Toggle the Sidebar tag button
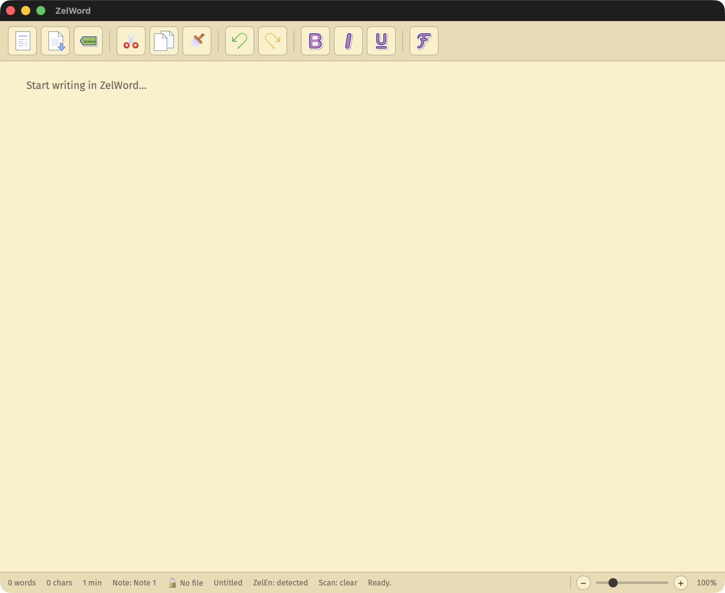 pyautogui.click(x=88, y=41)
